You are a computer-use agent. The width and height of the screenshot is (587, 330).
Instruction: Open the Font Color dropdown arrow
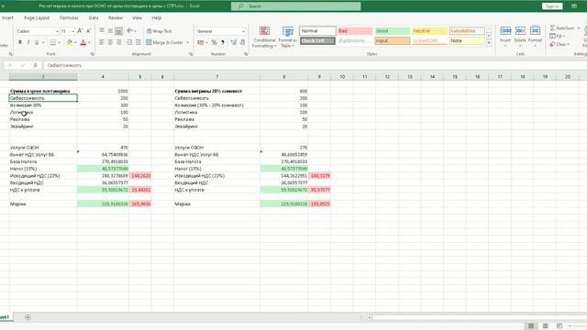pyautogui.click(x=89, y=42)
